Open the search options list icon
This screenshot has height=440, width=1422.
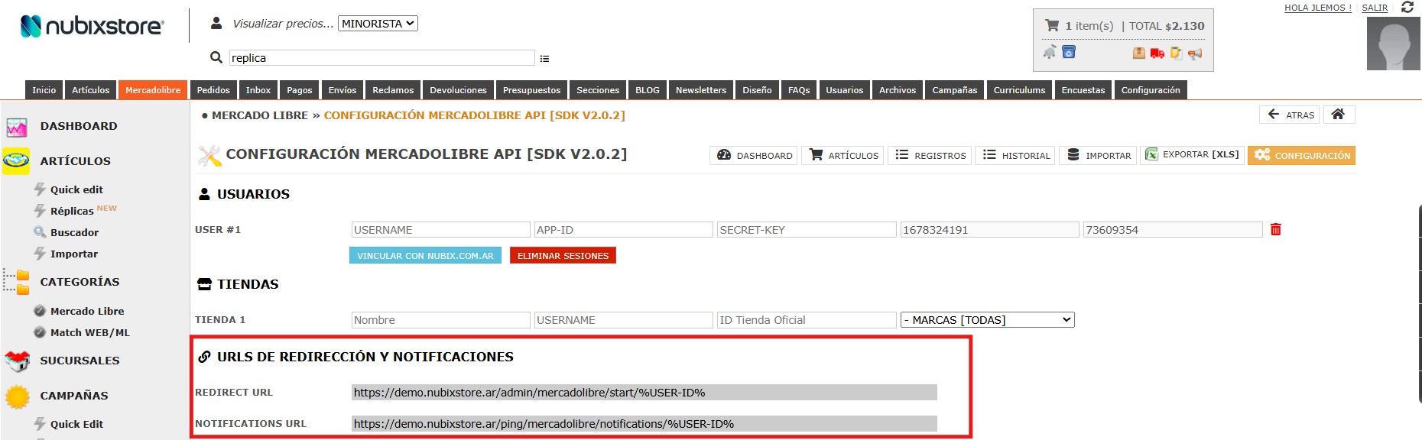click(x=544, y=59)
